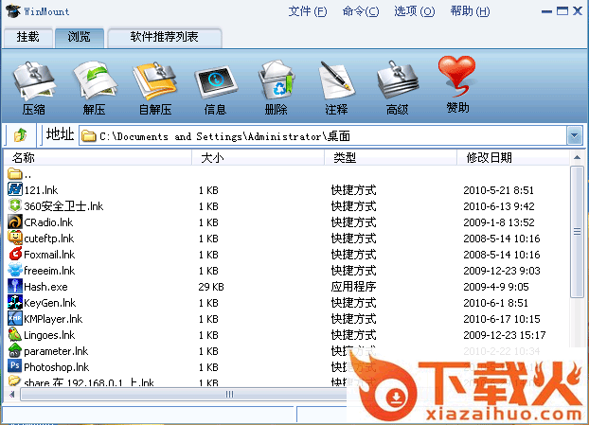The height and width of the screenshot is (425, 589).
Task: Sort by the 修改日期 column header
Action: pos(513,158)
